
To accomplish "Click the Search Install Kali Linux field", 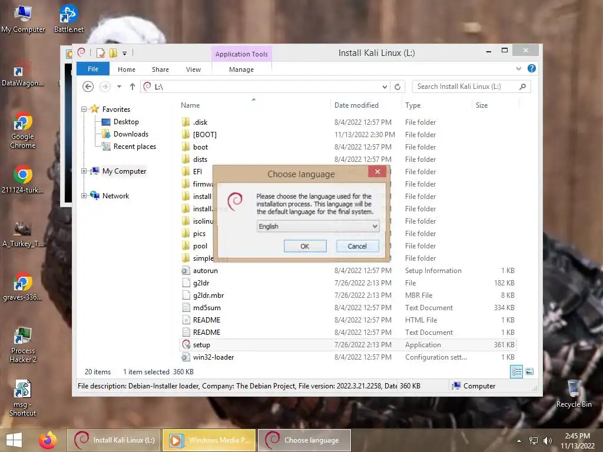I will (471, 87).
